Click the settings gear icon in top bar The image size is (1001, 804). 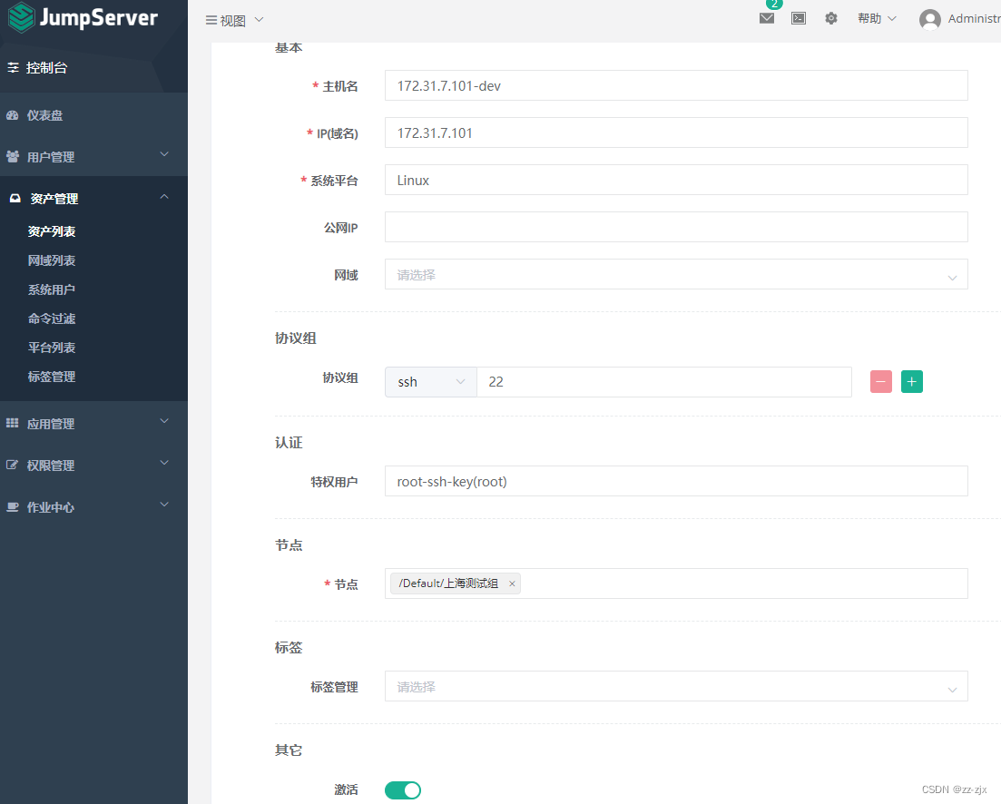(x=831, y=18)
